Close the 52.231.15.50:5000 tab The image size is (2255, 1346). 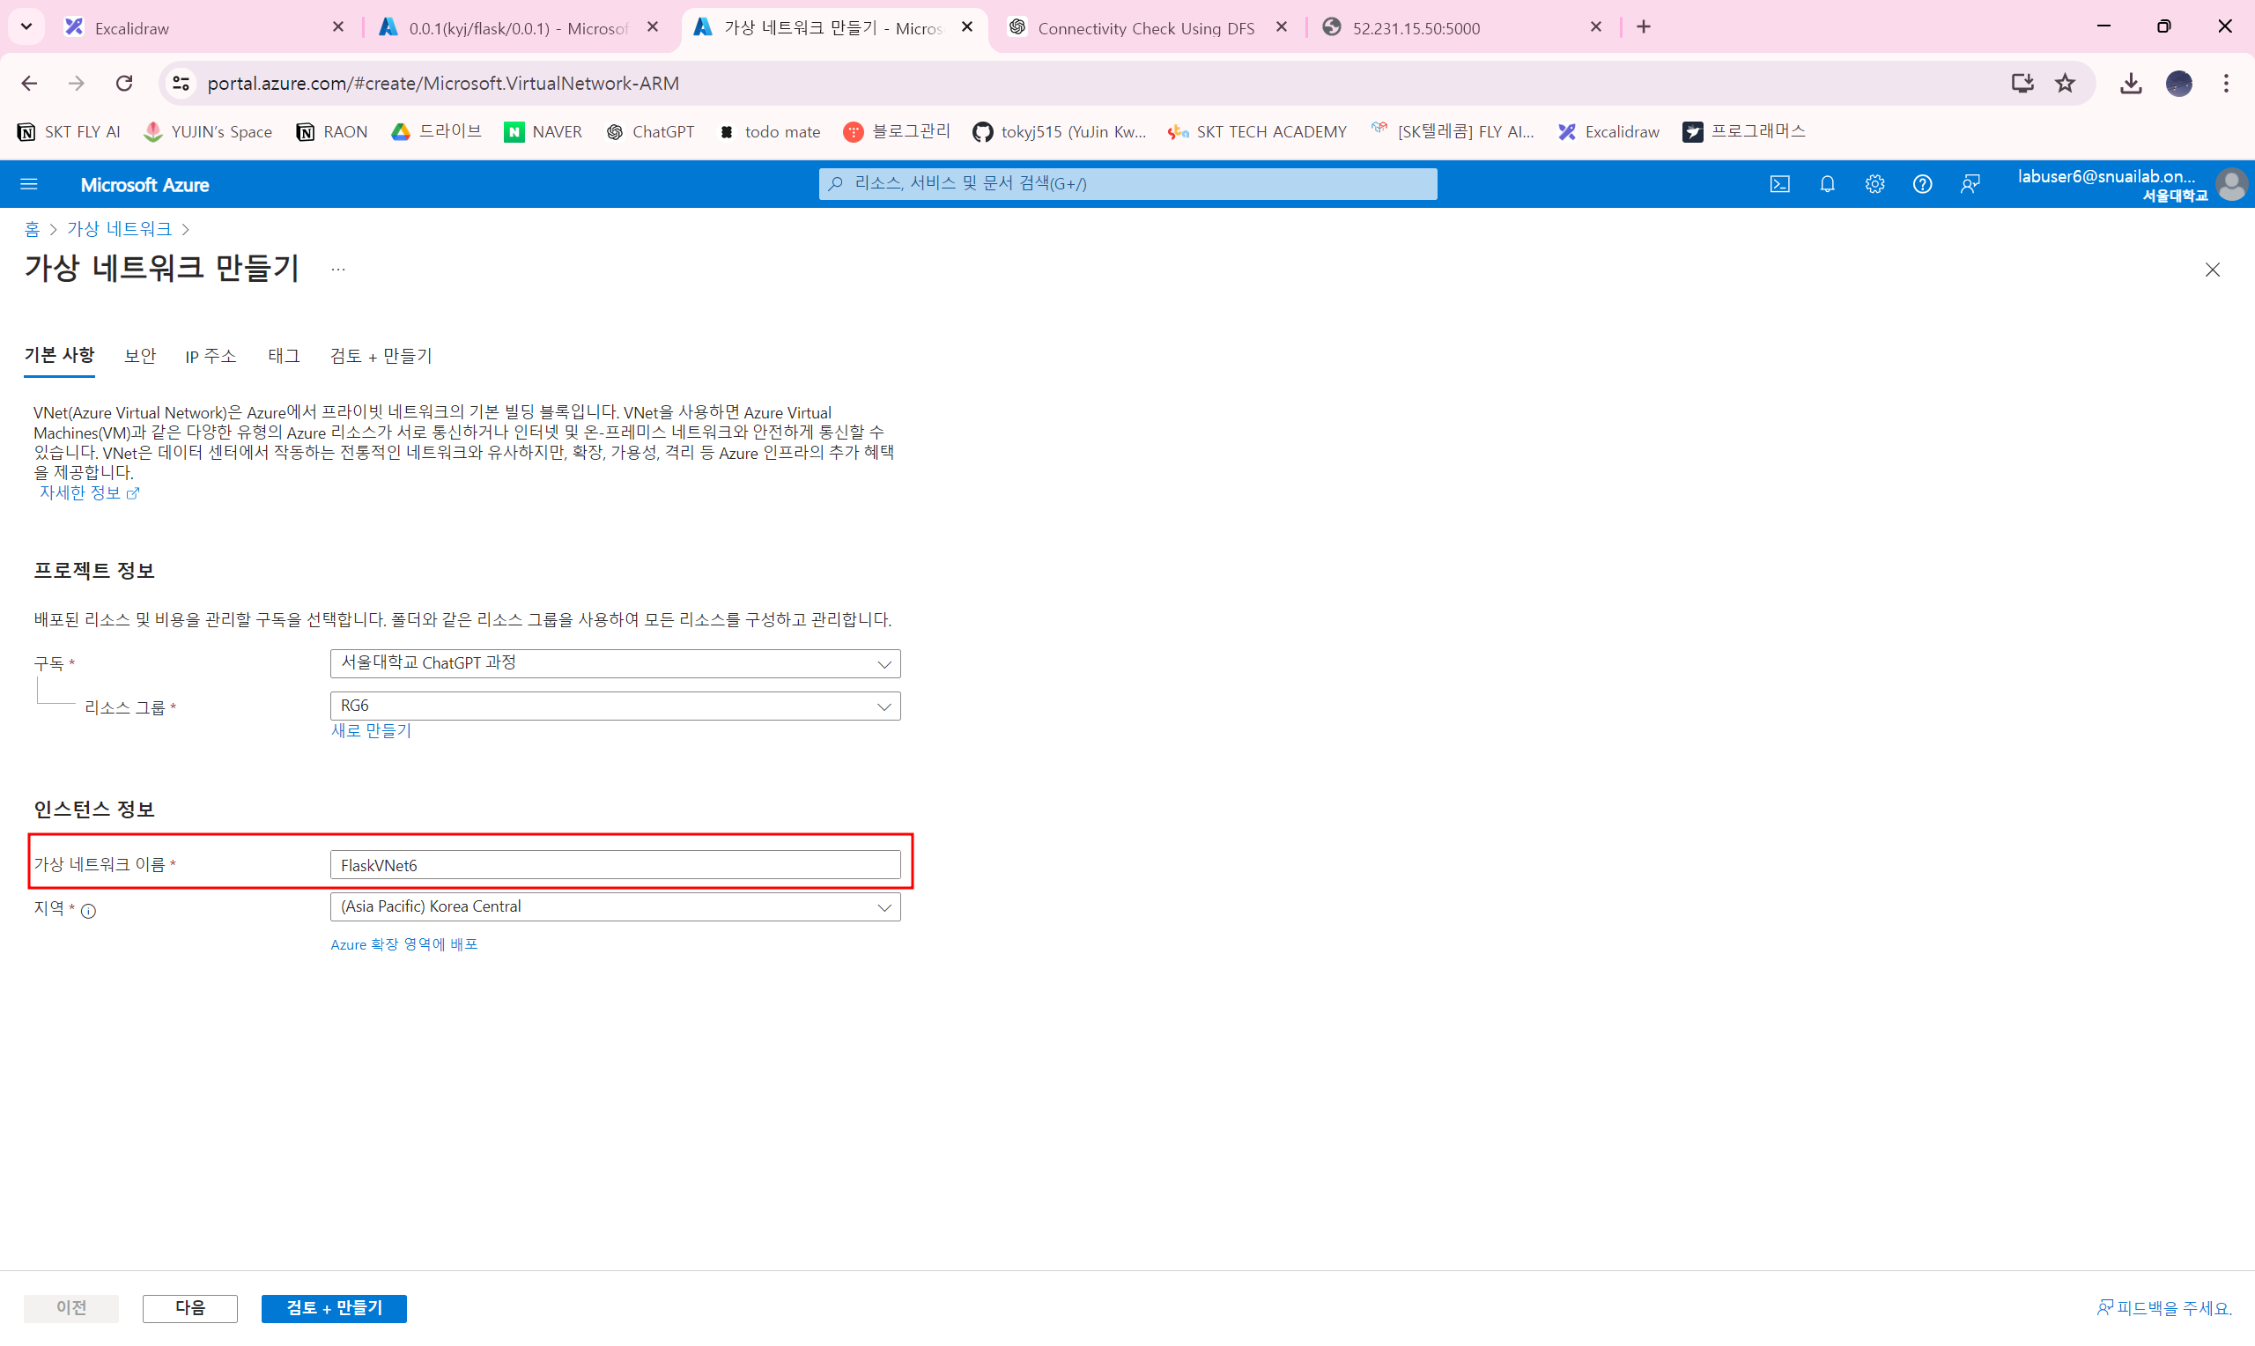(x=1596, y=27)
